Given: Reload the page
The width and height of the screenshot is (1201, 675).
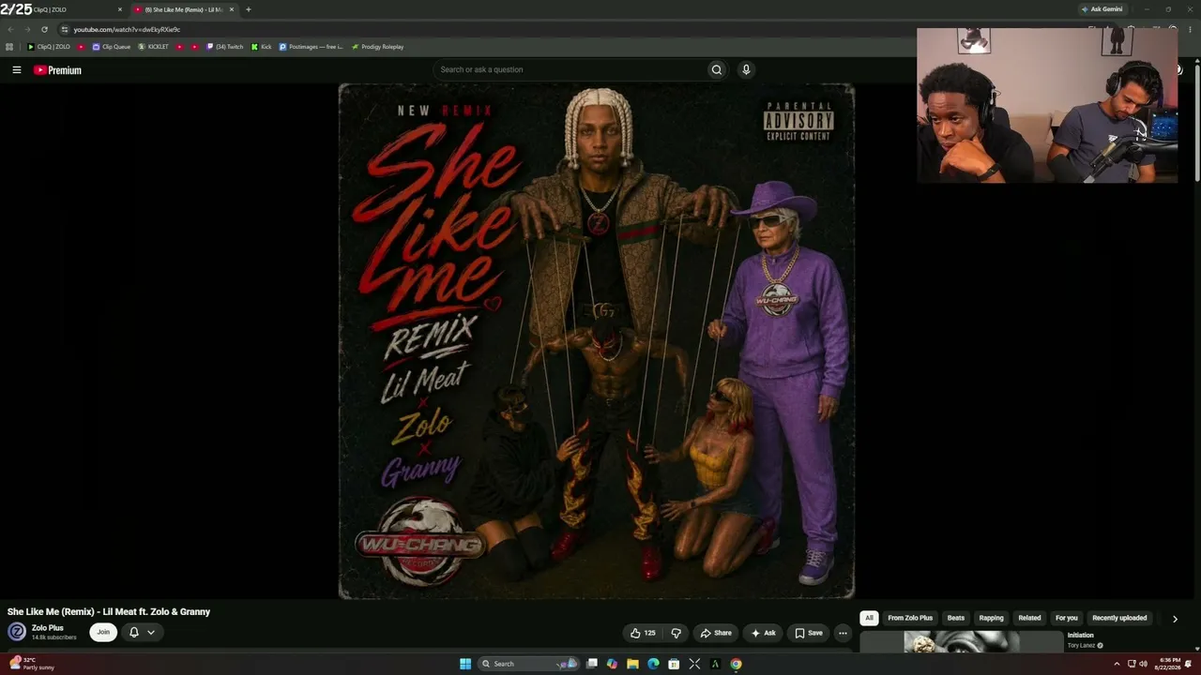Looking at the screenshot, I should pos(44,29).
